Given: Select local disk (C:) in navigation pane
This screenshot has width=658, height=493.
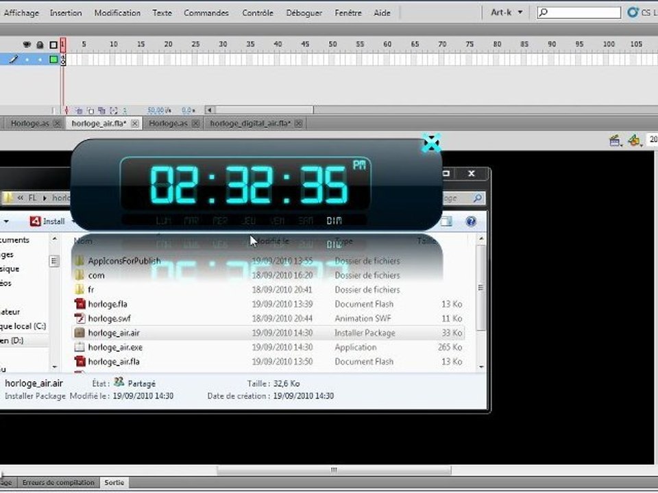Looking at the screenshot, I should tap(23, 326).
